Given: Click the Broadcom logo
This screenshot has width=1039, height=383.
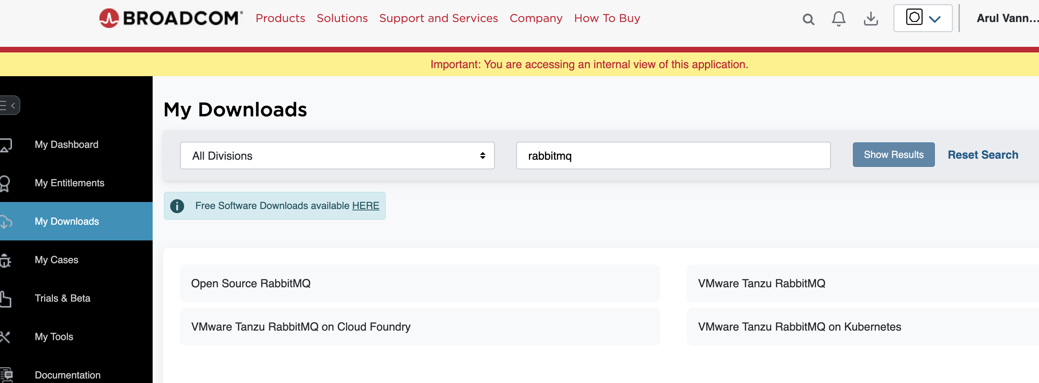Looking at the screenshot, I should (171, 18).
